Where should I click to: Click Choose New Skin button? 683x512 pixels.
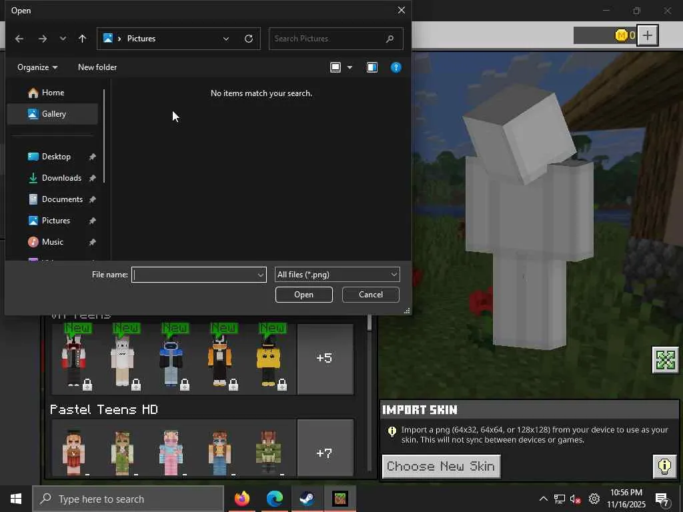442,466
